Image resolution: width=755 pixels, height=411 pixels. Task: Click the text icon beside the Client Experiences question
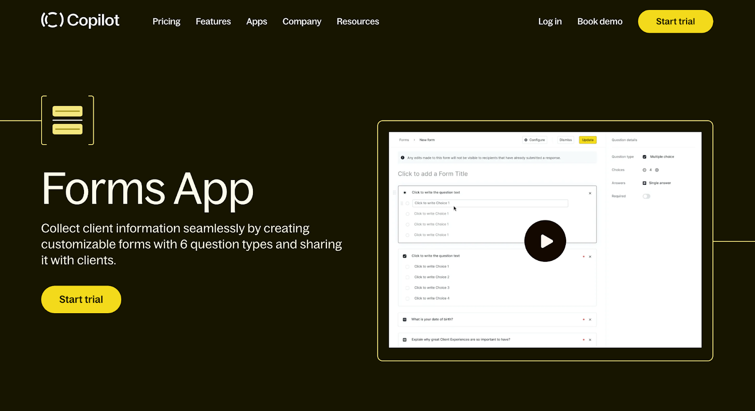point(404,340)
